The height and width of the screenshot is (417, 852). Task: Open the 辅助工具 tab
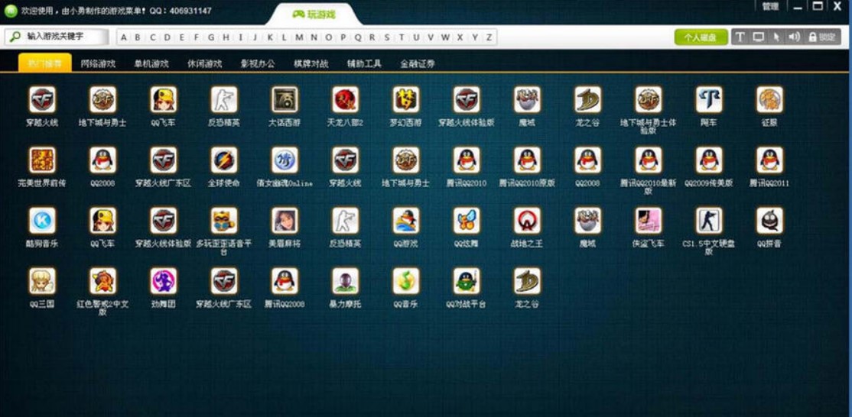pyautogui.click(x=365, y=63)
